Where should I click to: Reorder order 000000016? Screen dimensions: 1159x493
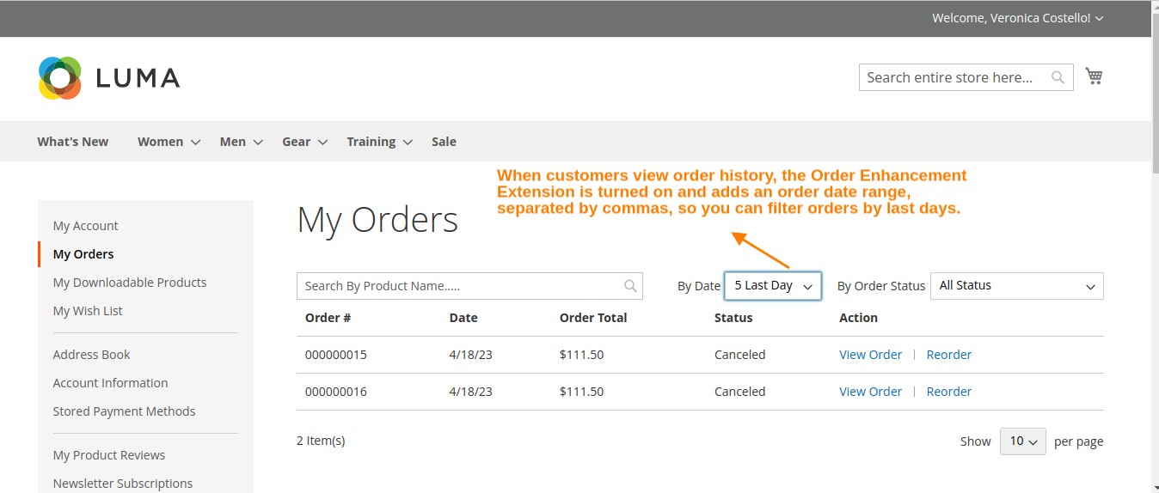(948, 392)
